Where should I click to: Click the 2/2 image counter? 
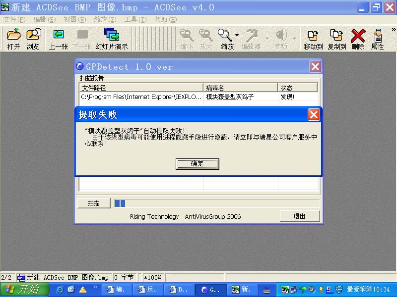[x=6, y=278]
